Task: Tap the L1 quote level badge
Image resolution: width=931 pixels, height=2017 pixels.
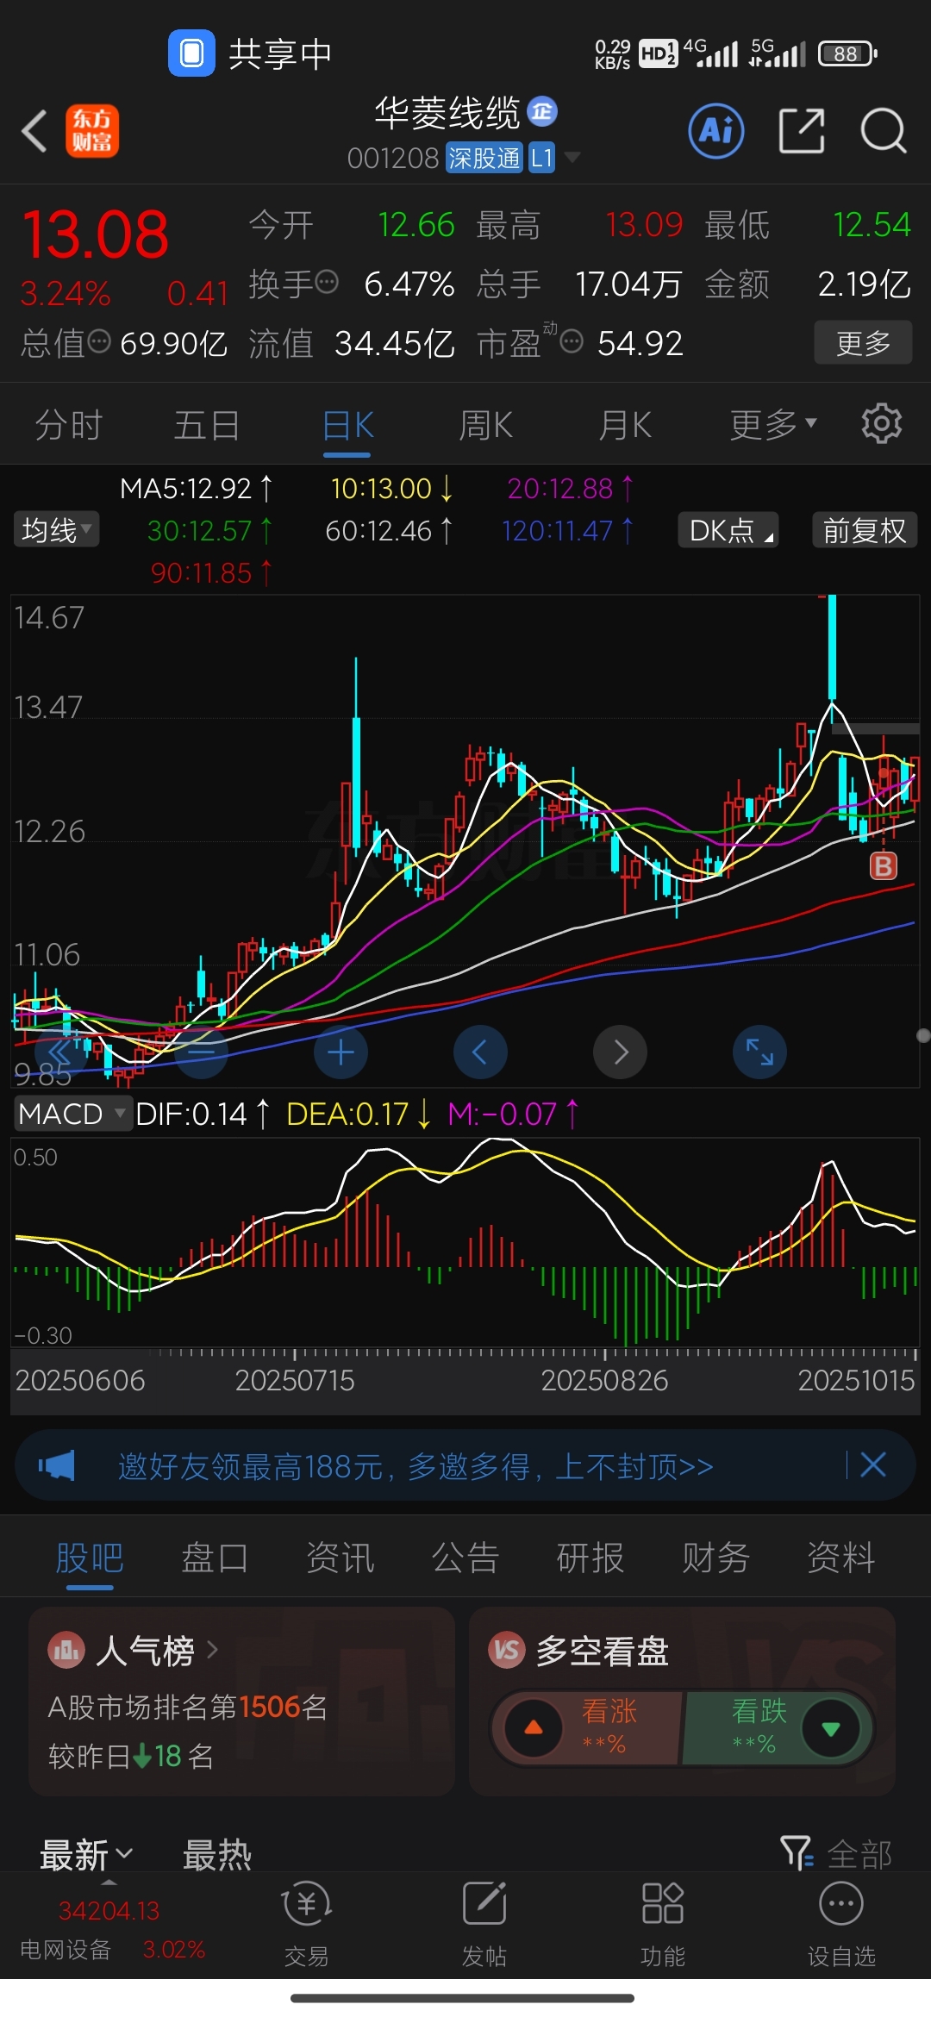Action: point(541,158)
